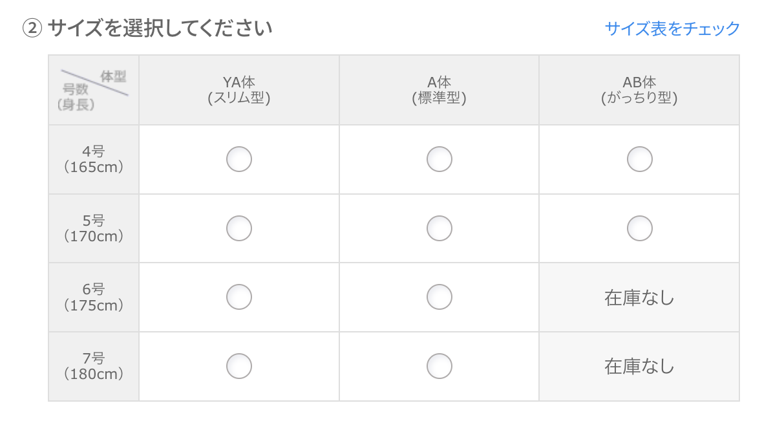Screen dimensions: 773x445
Task: Select 4号 (165cm) in YA体 slim type
Action: 239,159
